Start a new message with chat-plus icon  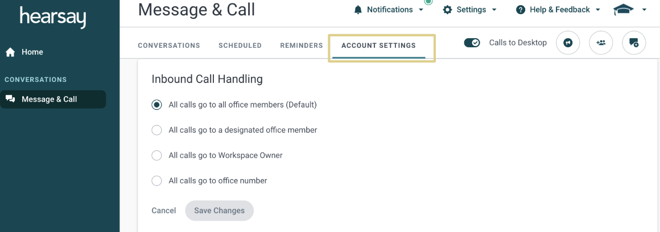point(634,43)
